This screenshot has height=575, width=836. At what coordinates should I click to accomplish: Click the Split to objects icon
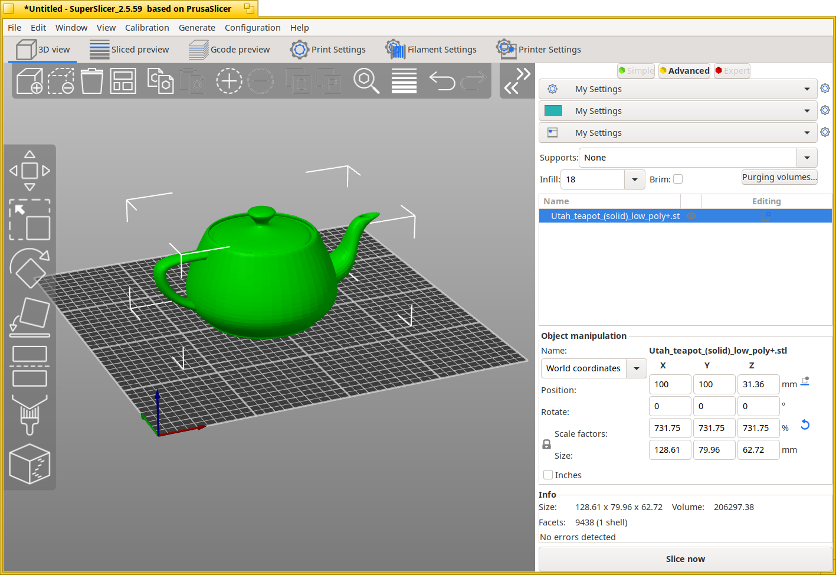tap(298, 81)
